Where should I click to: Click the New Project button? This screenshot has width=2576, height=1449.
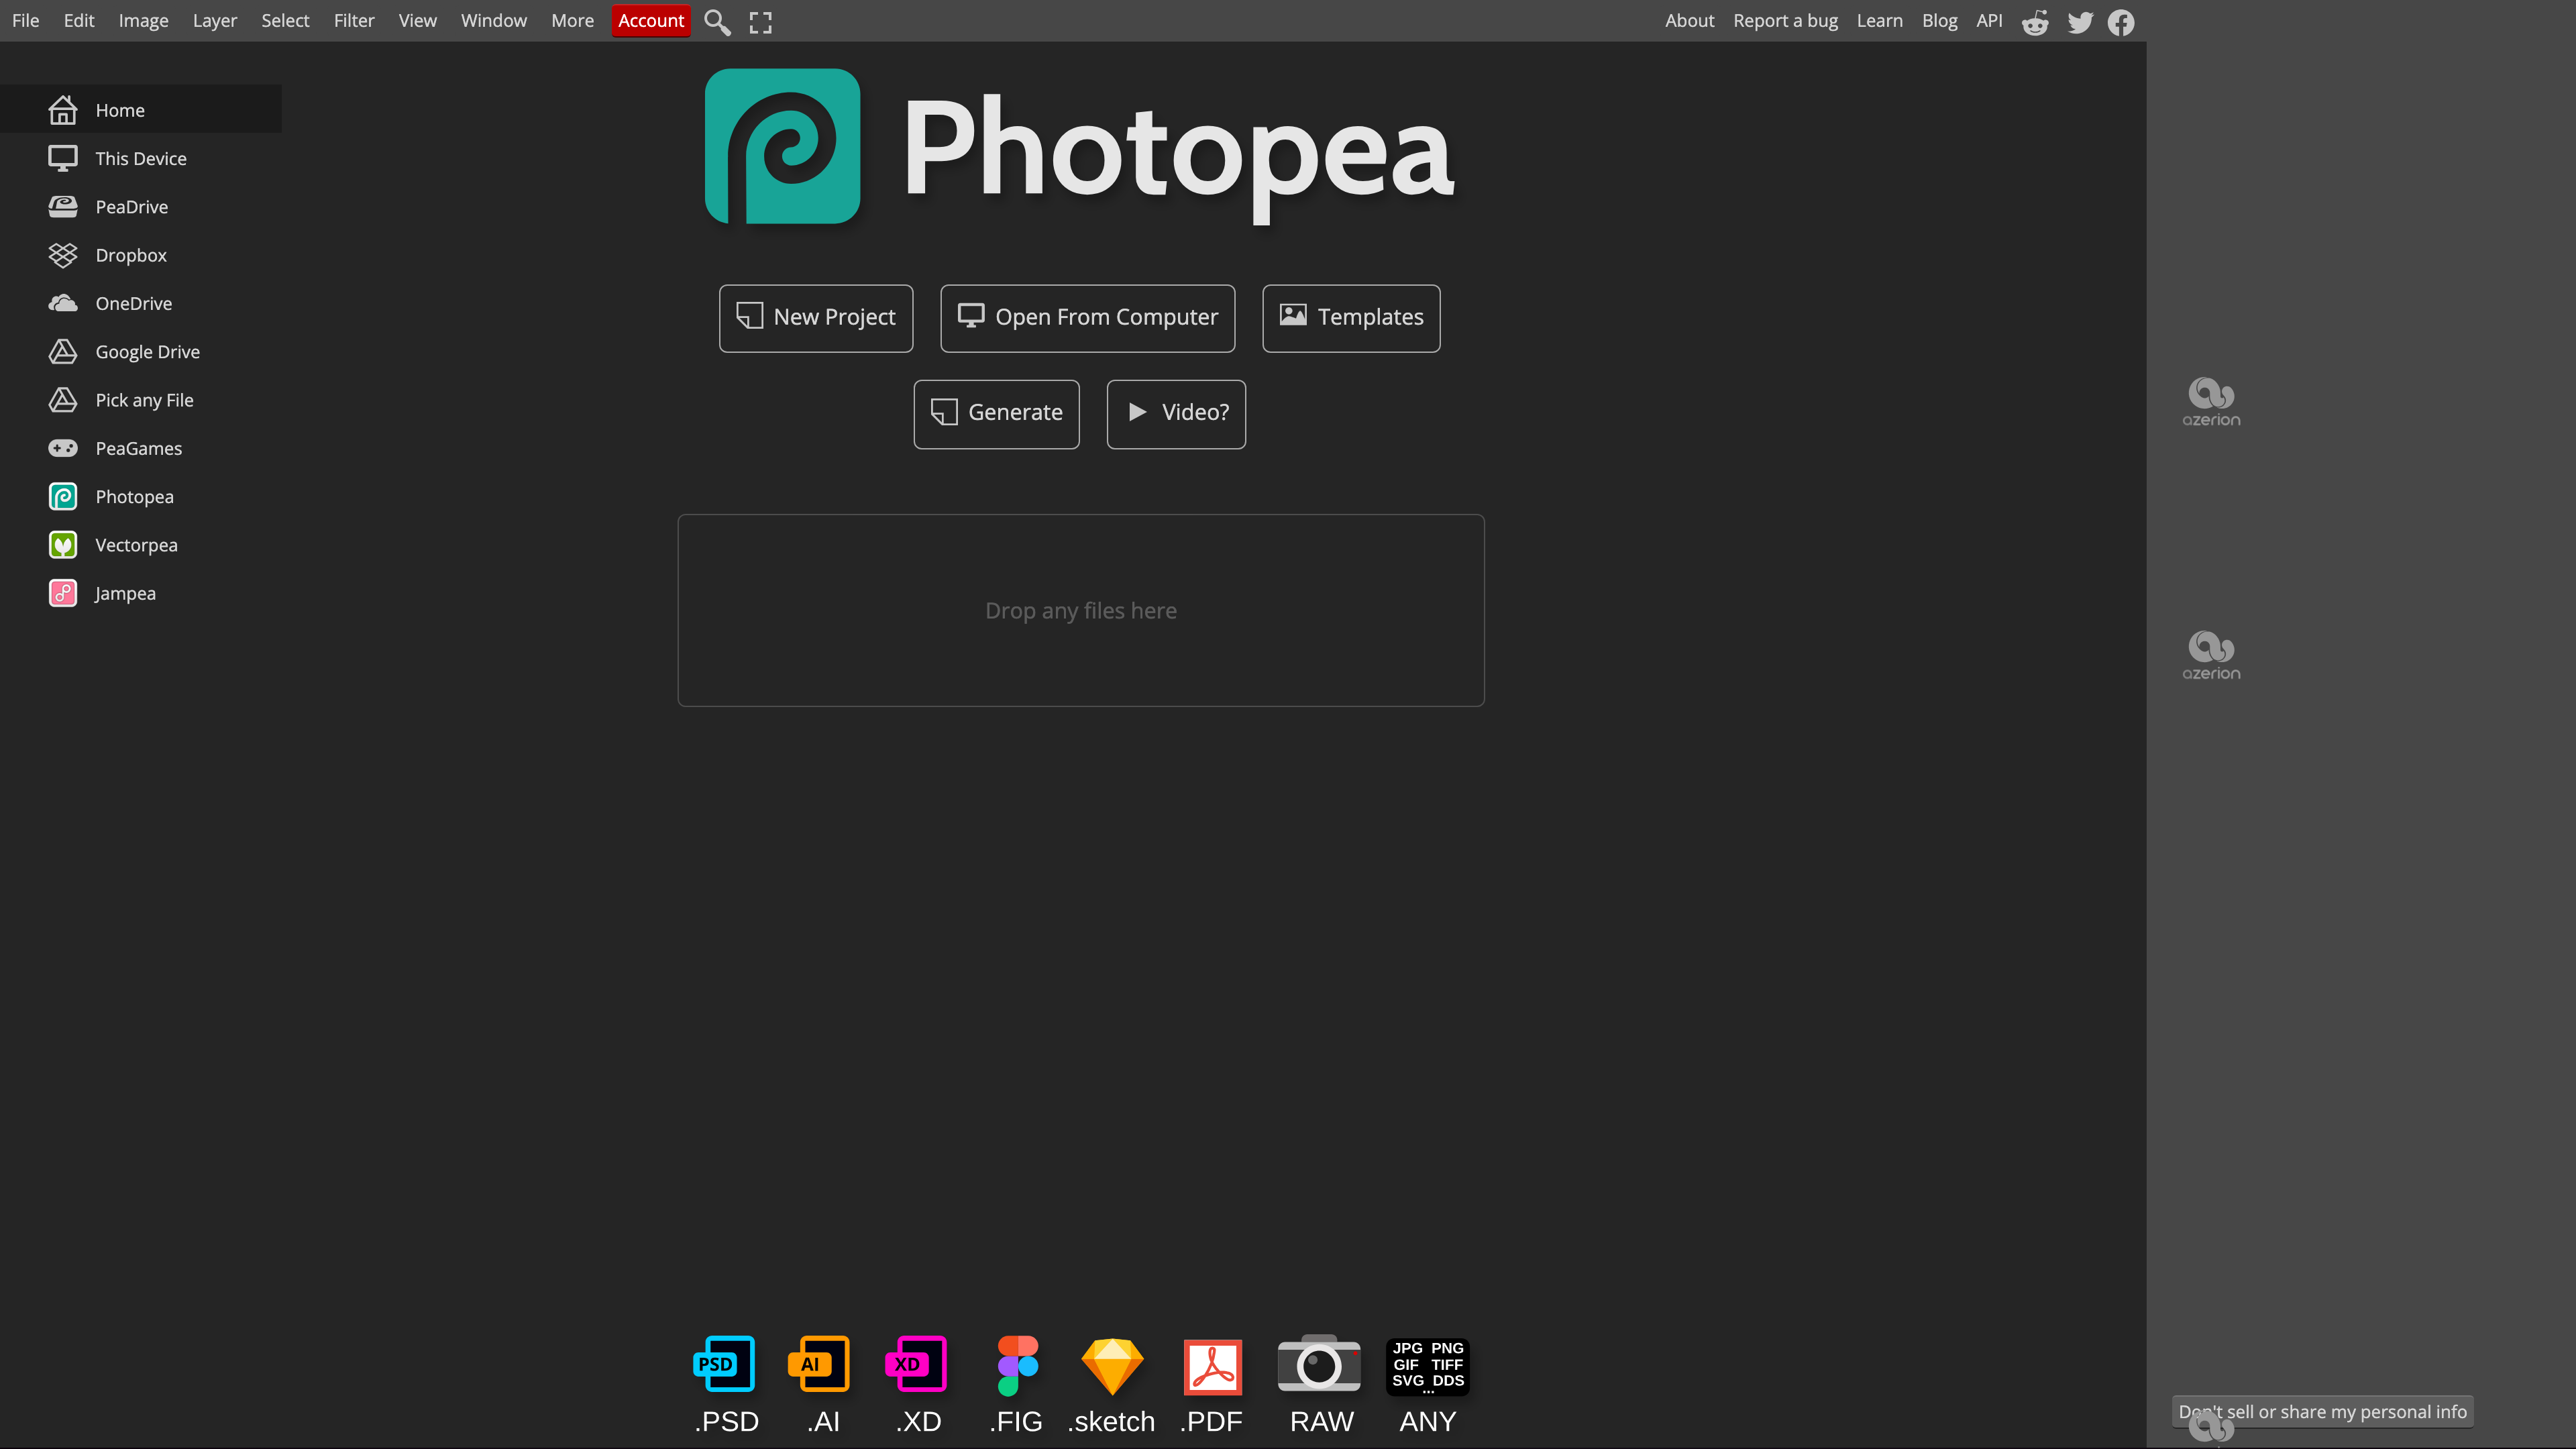[816, 318]
